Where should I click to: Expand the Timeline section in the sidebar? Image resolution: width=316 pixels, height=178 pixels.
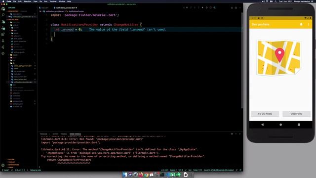click(11, 162)
